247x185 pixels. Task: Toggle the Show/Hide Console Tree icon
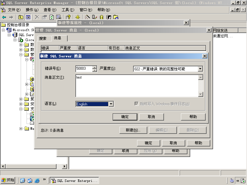coord(28,17)
